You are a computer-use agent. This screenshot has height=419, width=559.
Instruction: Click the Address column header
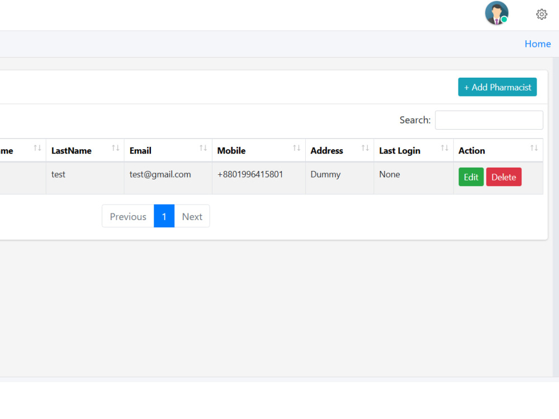[340, 151]
